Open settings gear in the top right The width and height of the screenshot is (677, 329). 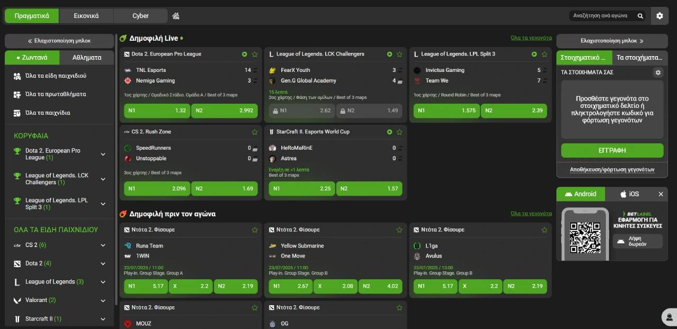pyautogui.click(x=660, y=16)
